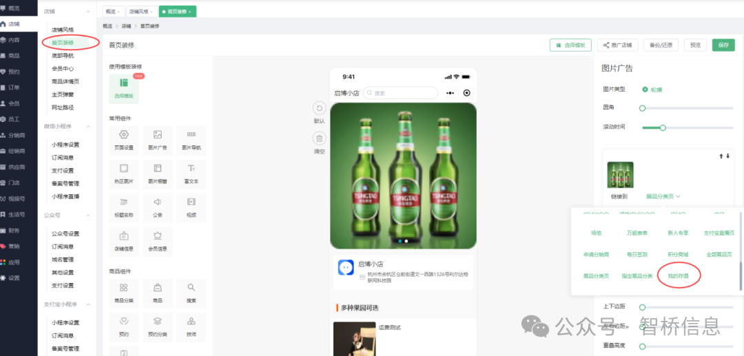Viewport: 744px width, 356px height.
Task: Open 内容 in the dark sidebar
Action: [13, 40]
